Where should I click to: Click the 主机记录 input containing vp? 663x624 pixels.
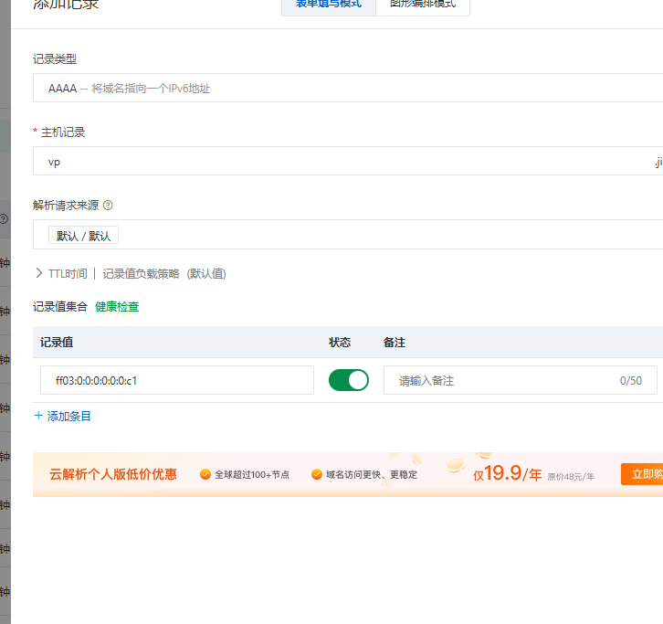[x=348, y=161]
